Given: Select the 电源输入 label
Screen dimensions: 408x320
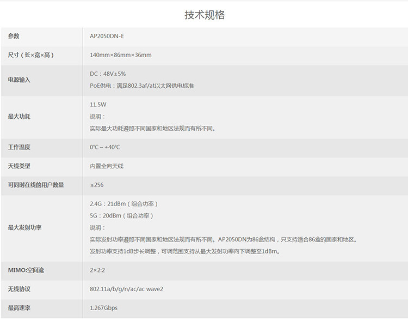Looking at the screenshot, I should tap(19, 80).
